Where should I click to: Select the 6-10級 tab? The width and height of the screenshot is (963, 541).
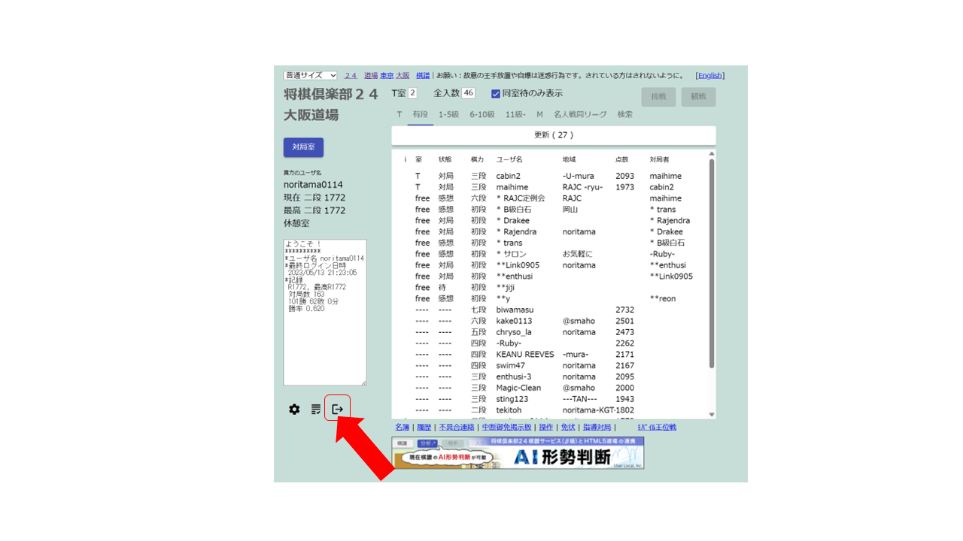click(482, 114)
